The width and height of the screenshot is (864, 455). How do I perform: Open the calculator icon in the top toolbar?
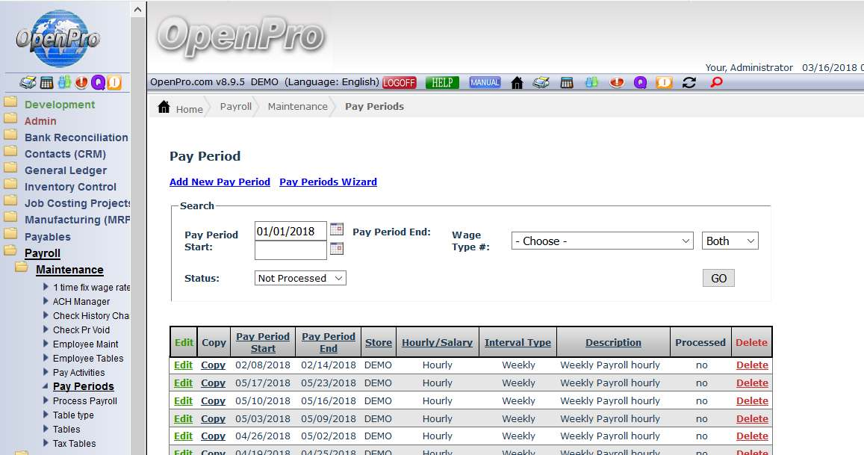(566, 83)
